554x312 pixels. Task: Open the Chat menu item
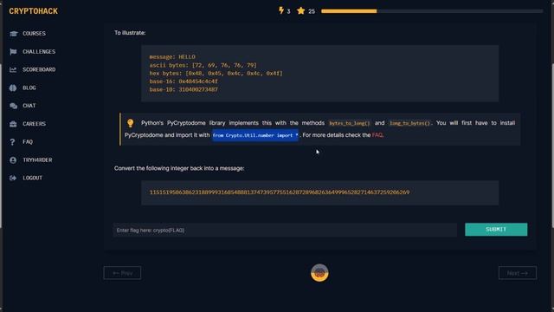29,106
